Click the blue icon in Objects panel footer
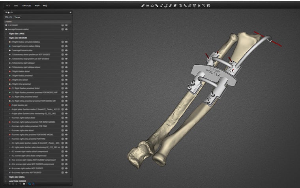Screen dimensions: 300x188 30,184
